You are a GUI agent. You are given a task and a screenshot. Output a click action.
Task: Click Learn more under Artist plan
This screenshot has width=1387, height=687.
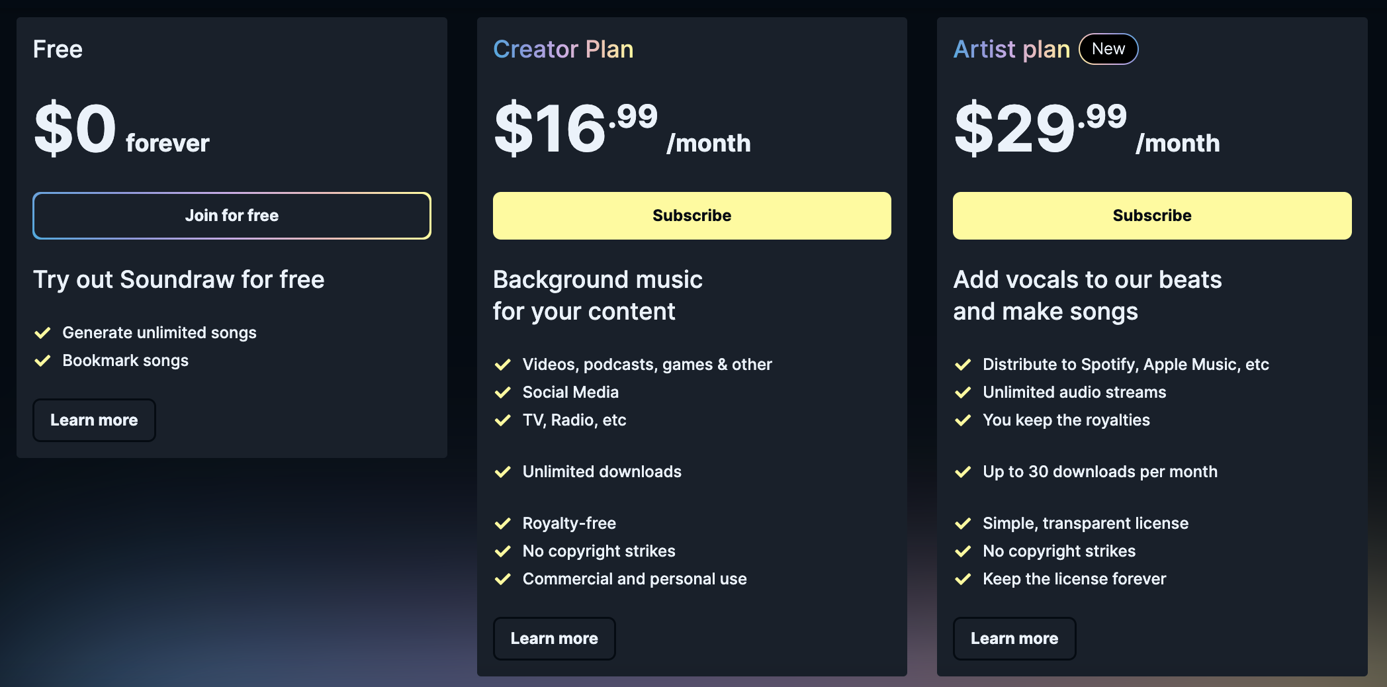(x=1014, y=638)
